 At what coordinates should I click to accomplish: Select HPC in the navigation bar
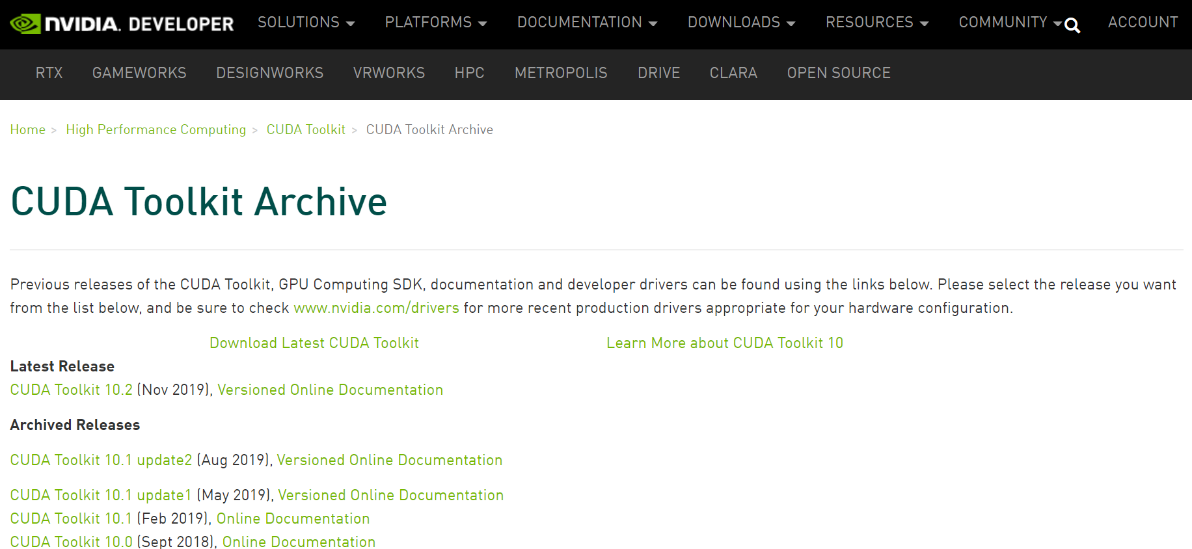[x=469, y=73]
